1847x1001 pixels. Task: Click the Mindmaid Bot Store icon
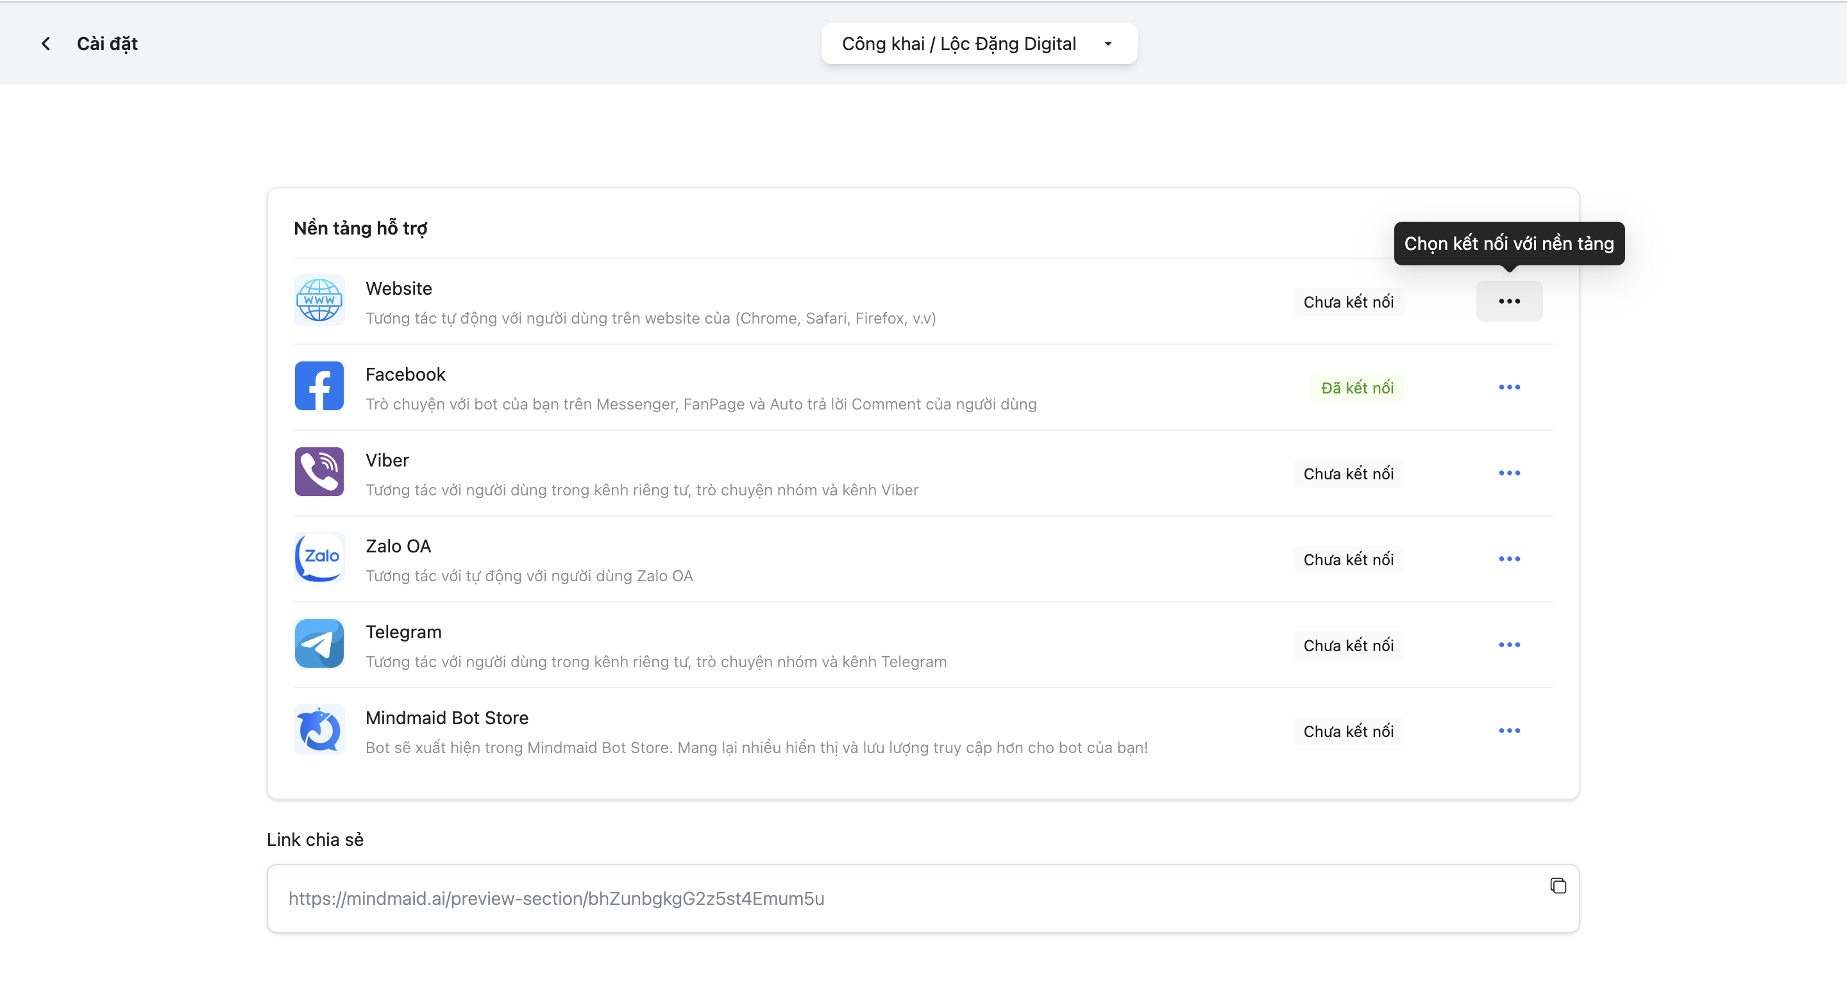coord(319,729)
